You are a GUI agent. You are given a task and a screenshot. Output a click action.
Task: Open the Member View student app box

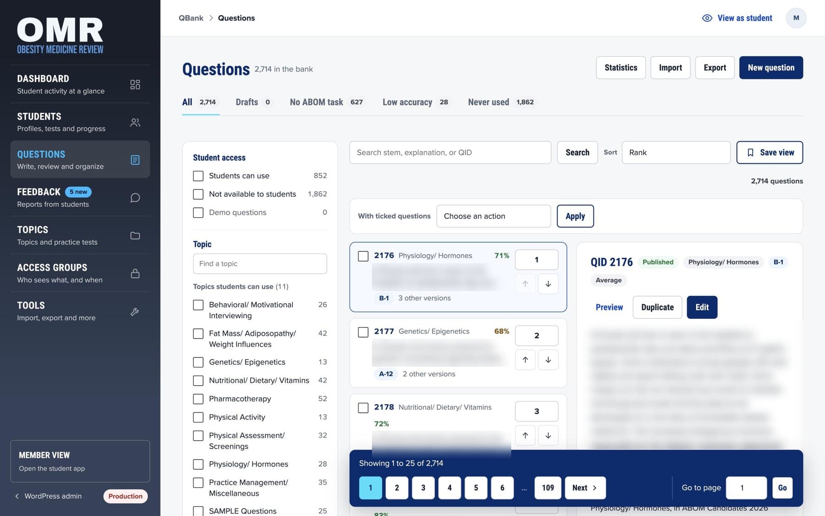tap(80, 461)
